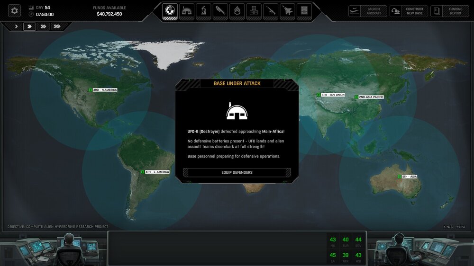Viewport: 474px width, 266px height.
Task: Set time to triple-arrow speed
Action: [x=43, y=27]
